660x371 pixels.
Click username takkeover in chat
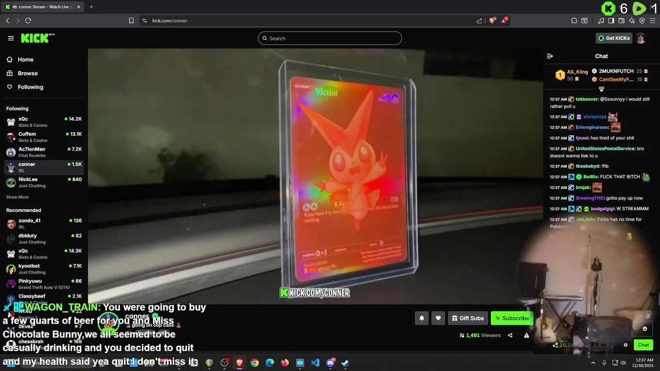(587, 99)
